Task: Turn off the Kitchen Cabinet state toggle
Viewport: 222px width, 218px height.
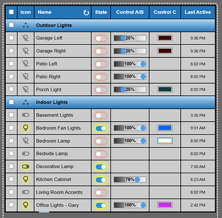Action: click(x=101, y=180)
